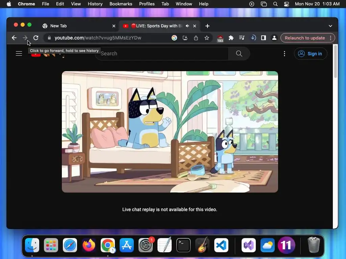Bookmark this tab with the star icon
Screen dimensions: 346x259
click(207, 38)
